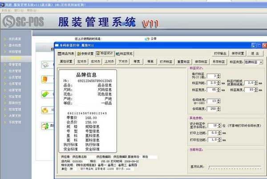Align bottom with 下对齐 button
The height and width of the screenshot is (179, 267).
tap(123, 61)
